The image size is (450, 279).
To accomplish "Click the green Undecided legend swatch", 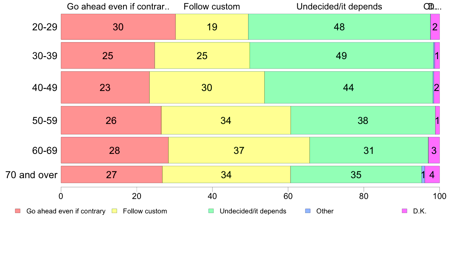I will click(211, 211).
